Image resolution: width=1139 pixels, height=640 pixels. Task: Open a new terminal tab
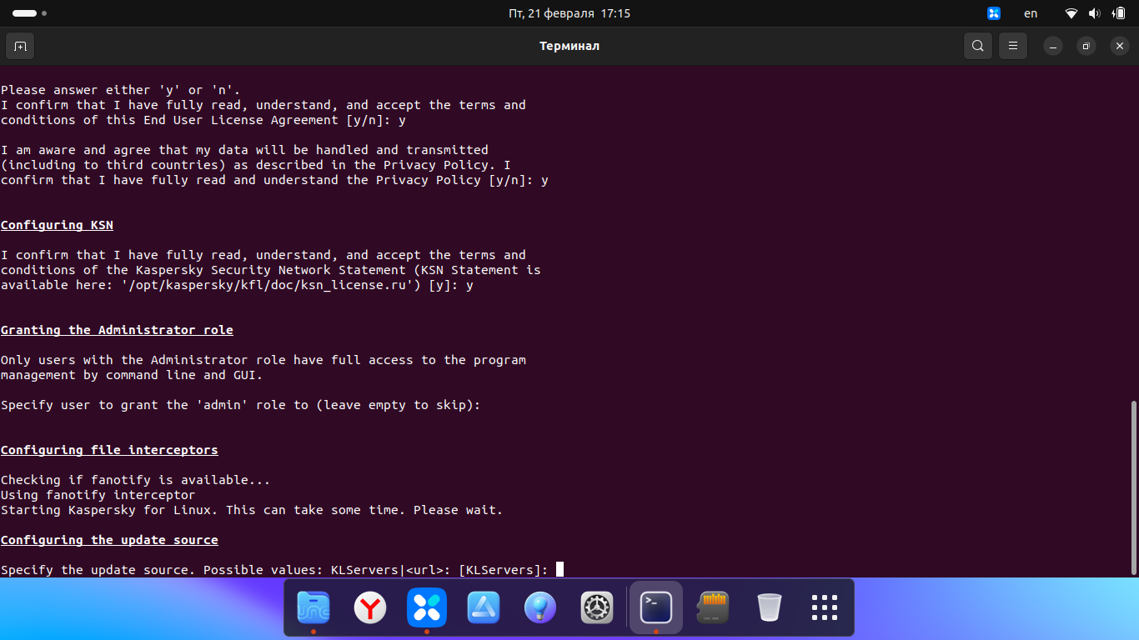tap(20, 46)
